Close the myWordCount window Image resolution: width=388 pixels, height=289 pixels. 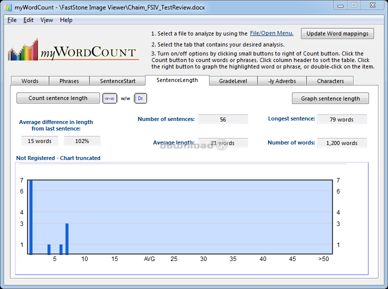pos(372,5)
